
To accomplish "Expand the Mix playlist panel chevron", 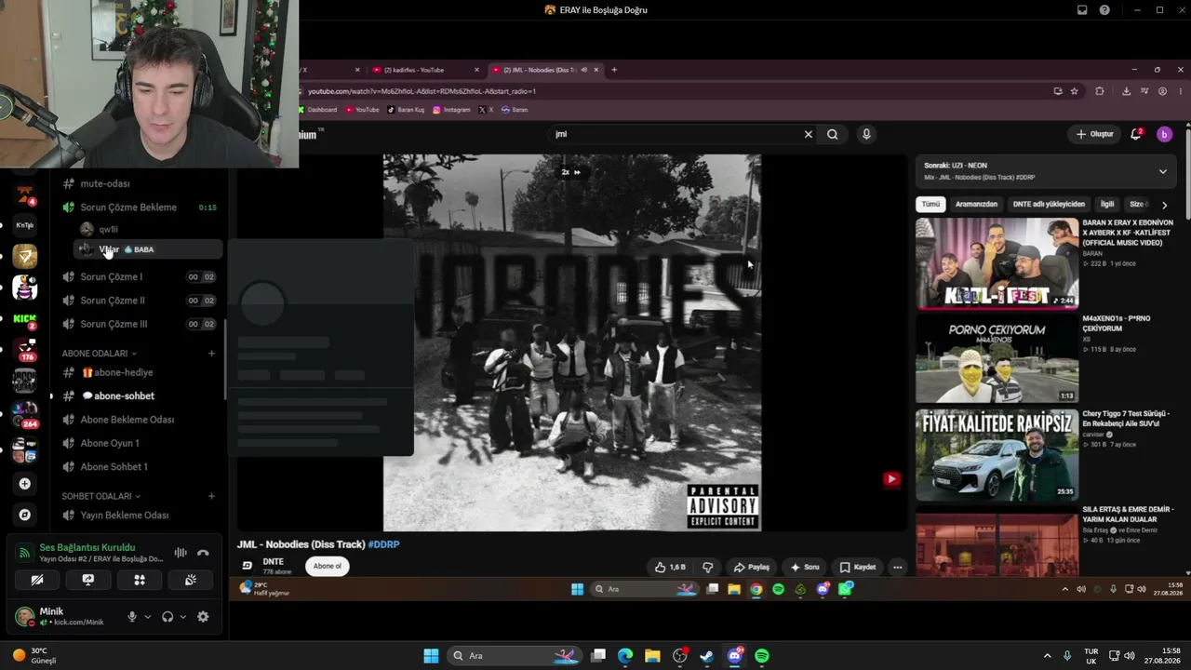I will pyautogui.click(x=1162, y=171).
